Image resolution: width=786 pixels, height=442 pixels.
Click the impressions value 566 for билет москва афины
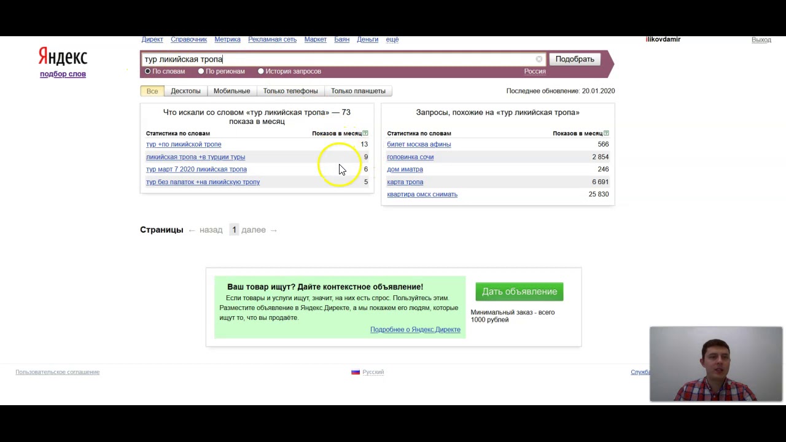tap(603, 144)
